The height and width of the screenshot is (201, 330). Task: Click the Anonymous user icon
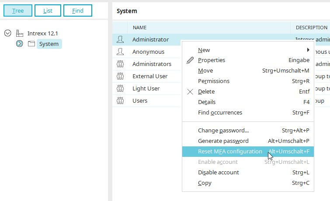(x=121, y=52)
